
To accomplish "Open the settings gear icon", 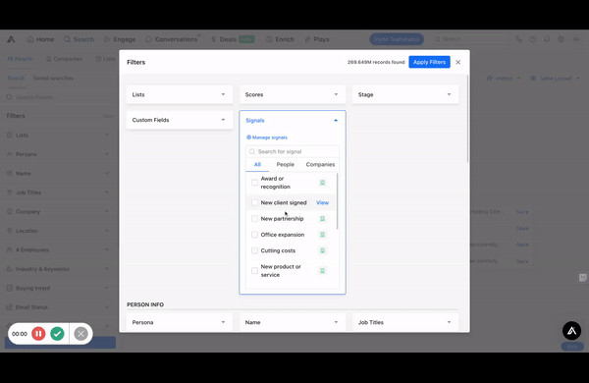I will click(x=561, y=39).
